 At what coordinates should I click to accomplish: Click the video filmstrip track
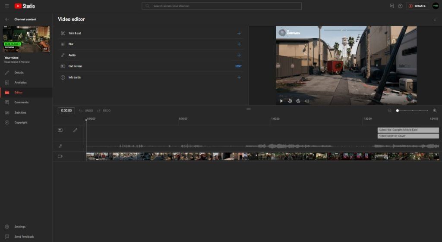pyautogui.click(x=262, y=156)
